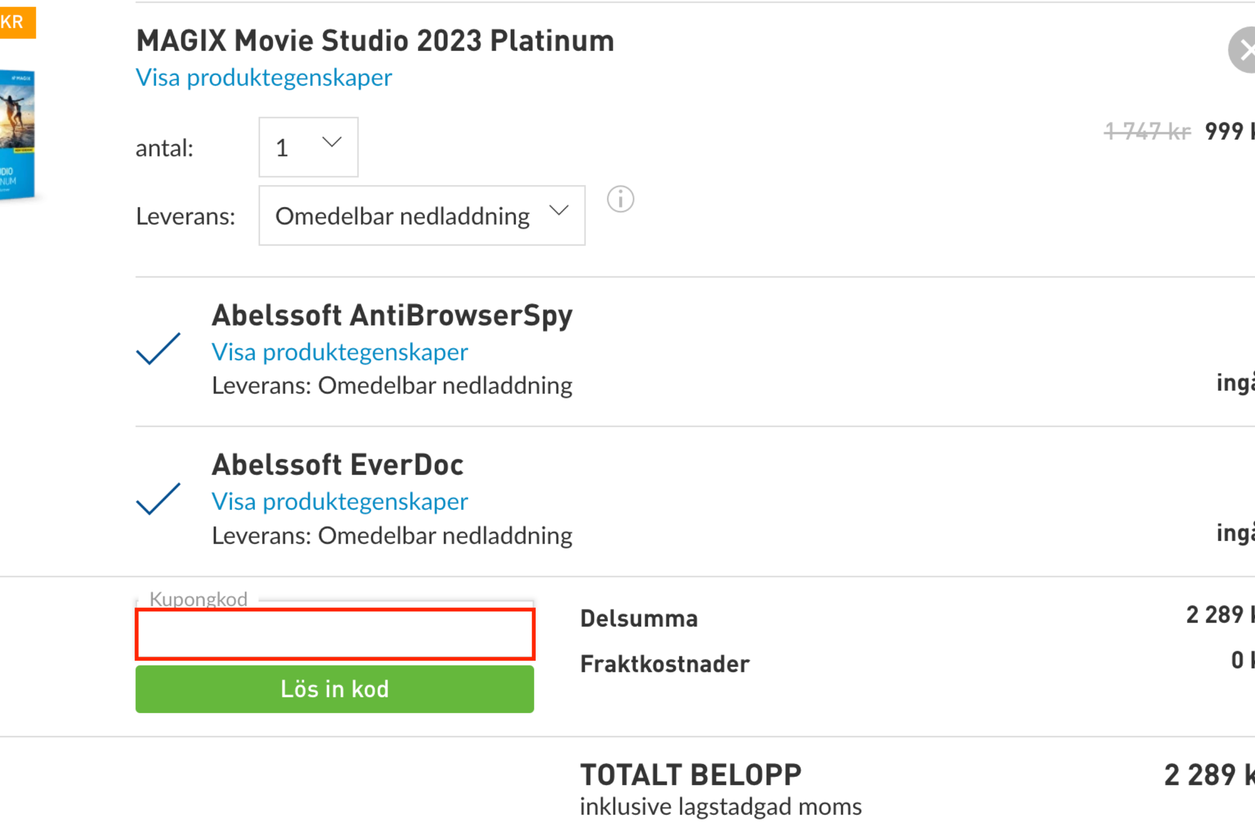Screen dimensions: 1255x836
Task: Click the inklusive lagstadgad moms text
Action: coord(721,807)
